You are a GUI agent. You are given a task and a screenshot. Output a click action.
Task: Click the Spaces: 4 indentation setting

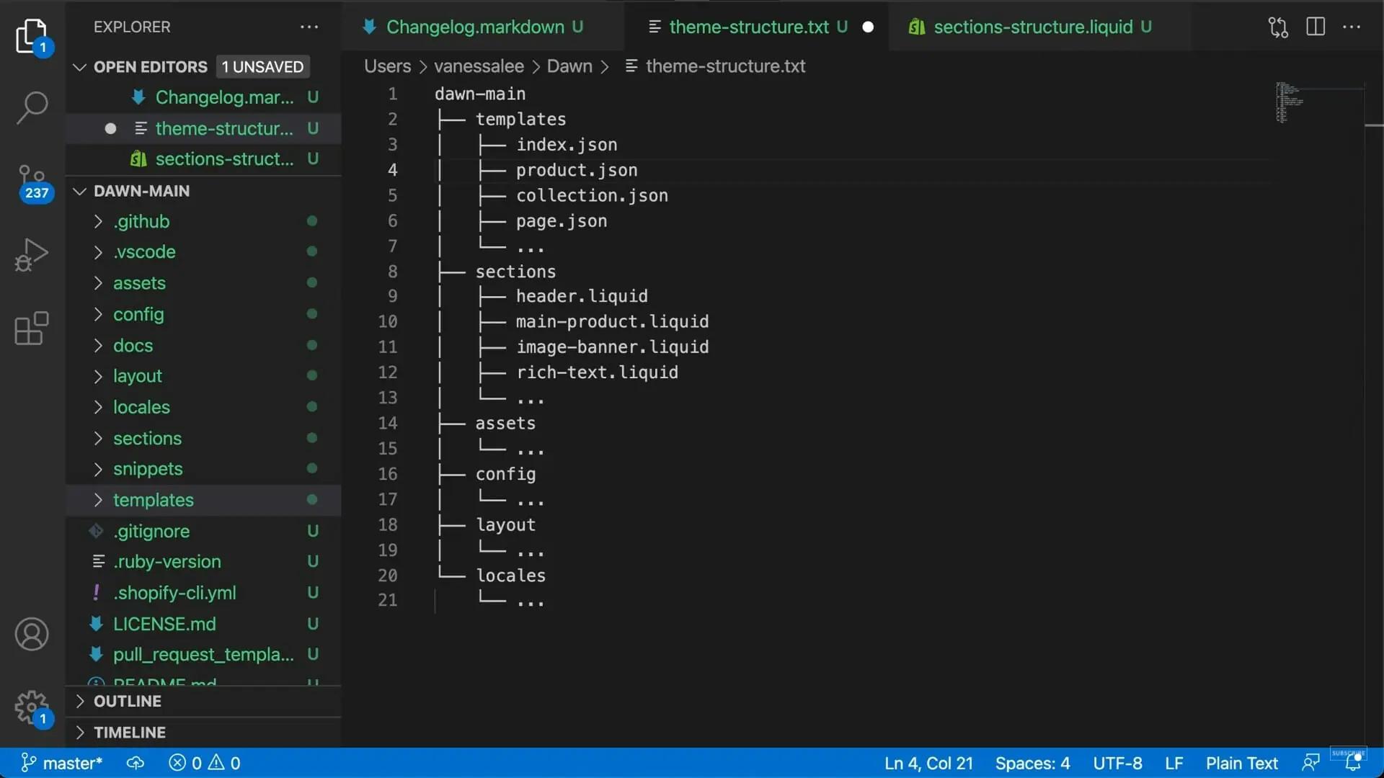pyautogui.click(x=1032, y=763)
